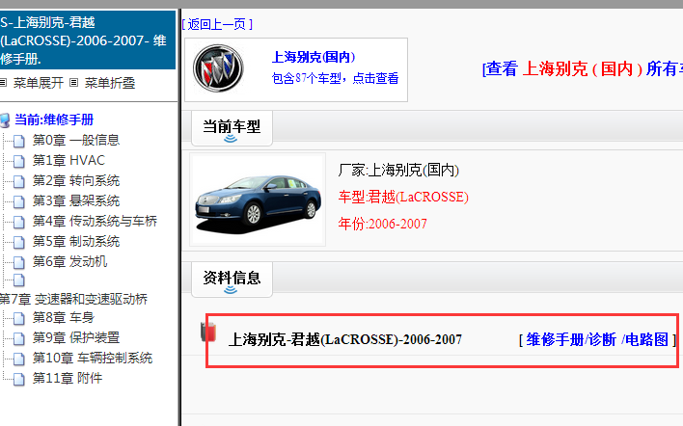
Task: Select the 当前车型 tab
Action: click(232, 128)
